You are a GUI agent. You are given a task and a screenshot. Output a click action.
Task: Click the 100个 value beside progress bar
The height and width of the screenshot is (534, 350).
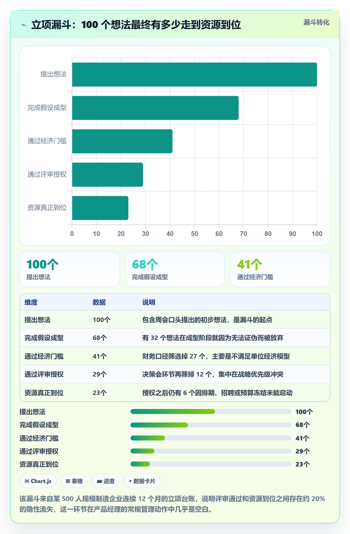(x=304, y=412)
